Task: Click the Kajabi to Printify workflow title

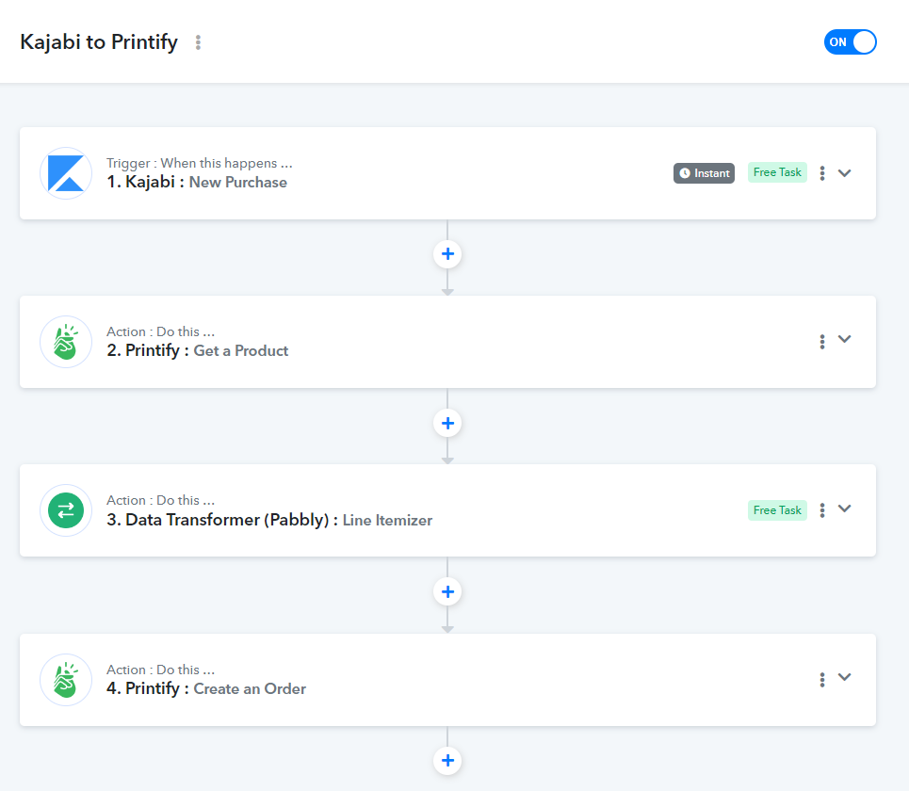Action: pos(99,42)
